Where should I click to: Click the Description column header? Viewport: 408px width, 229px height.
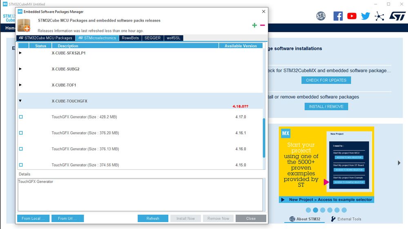coord(135,46)
